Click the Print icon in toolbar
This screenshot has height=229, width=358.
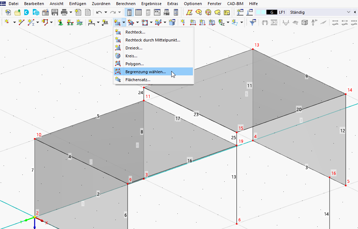pos(64,12)
